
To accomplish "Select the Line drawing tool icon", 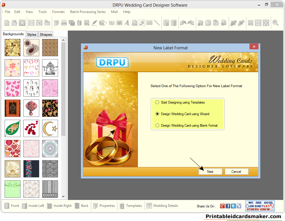I will pyautogui.click(x=157, y=23).
